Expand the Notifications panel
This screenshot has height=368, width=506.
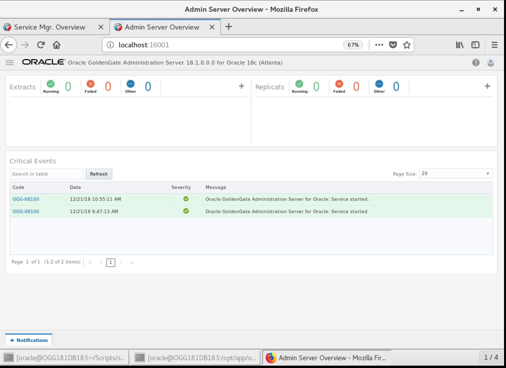pyautogui.click(x=28, y=340)
